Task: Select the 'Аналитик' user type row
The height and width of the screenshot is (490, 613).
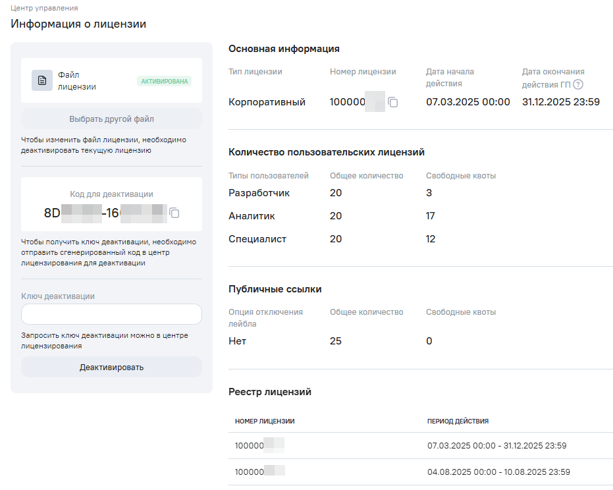Action: [252, 216]
